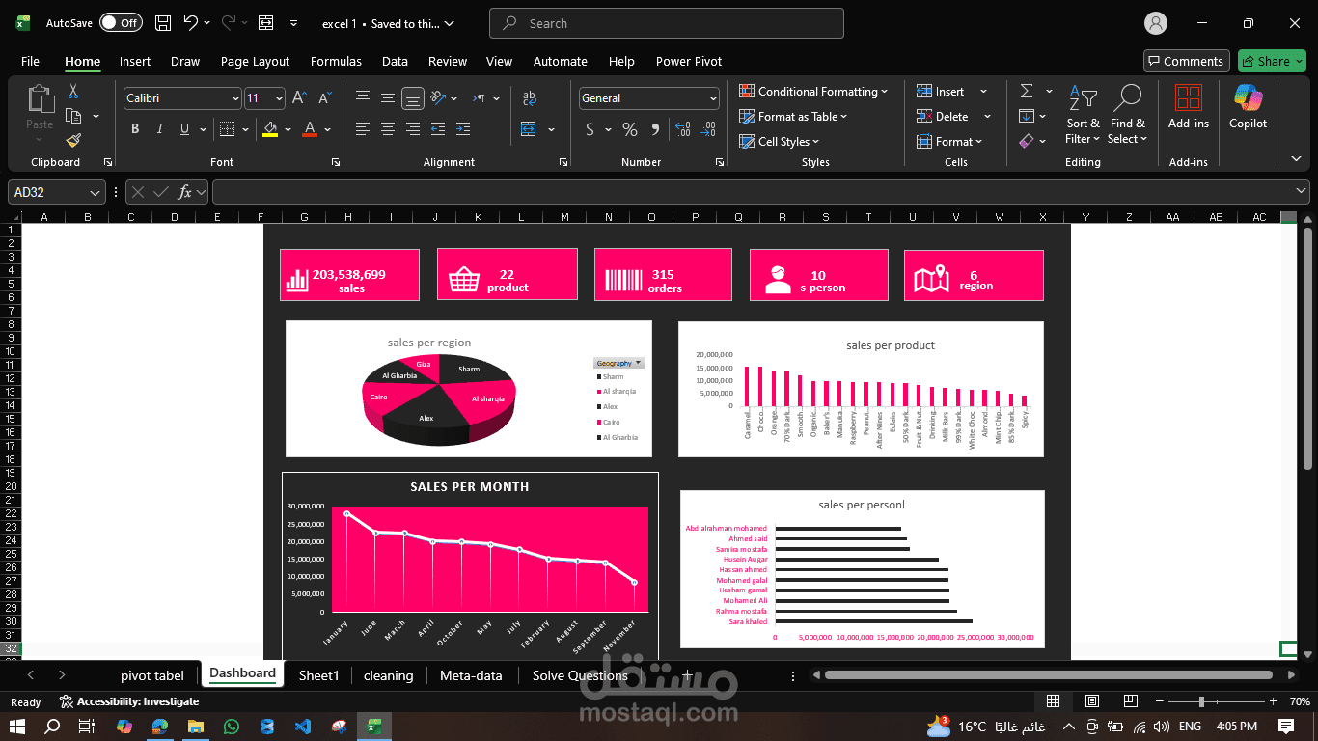Toggle Align Right alignment
This screenshot has height=741, width=1318.
pyautogui.click(x=413, y=129)
